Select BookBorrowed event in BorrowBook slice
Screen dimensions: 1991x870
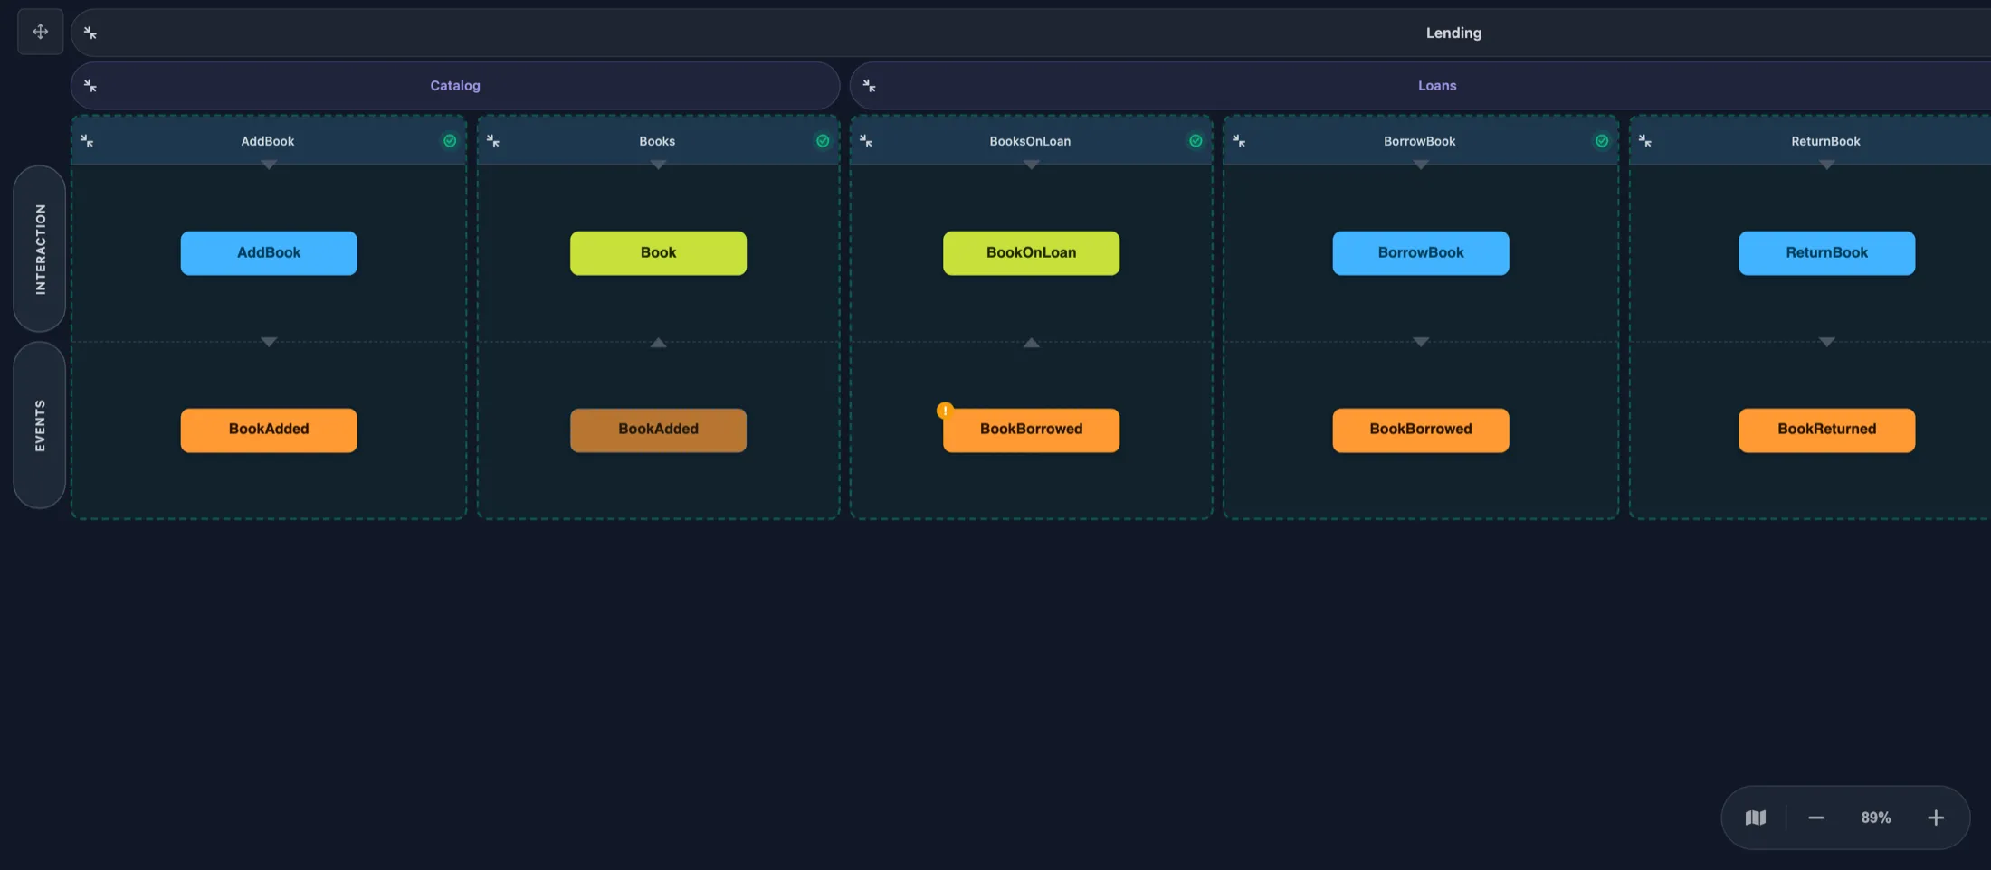point(1421,430)
